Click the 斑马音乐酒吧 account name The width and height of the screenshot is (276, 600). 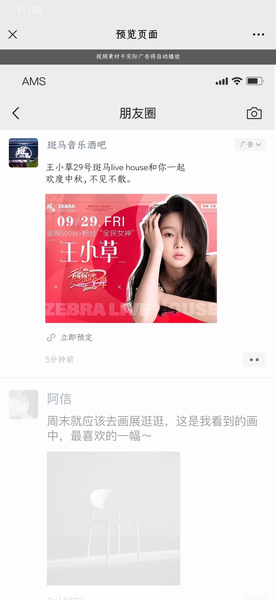pos(77,145)
